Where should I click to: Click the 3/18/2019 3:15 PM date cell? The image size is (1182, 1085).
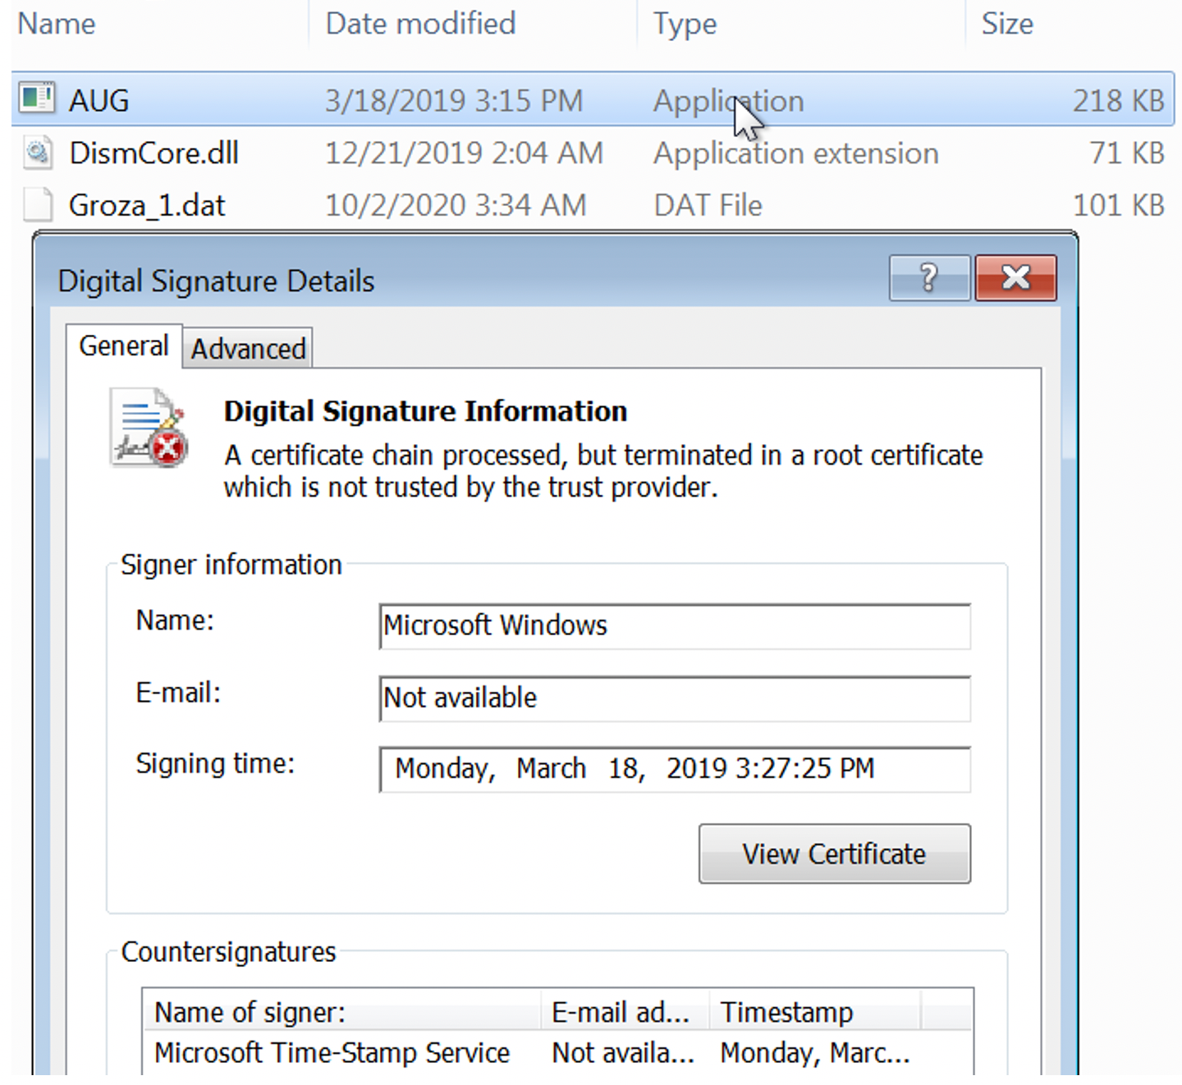click(454, 101)
